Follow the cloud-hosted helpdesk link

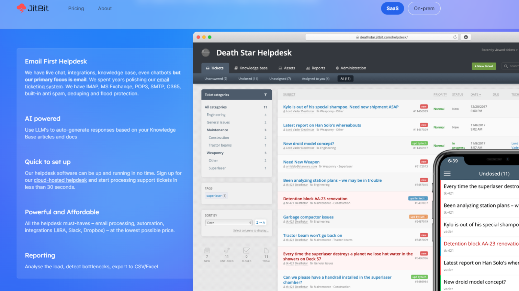click(x=60, y=180)
